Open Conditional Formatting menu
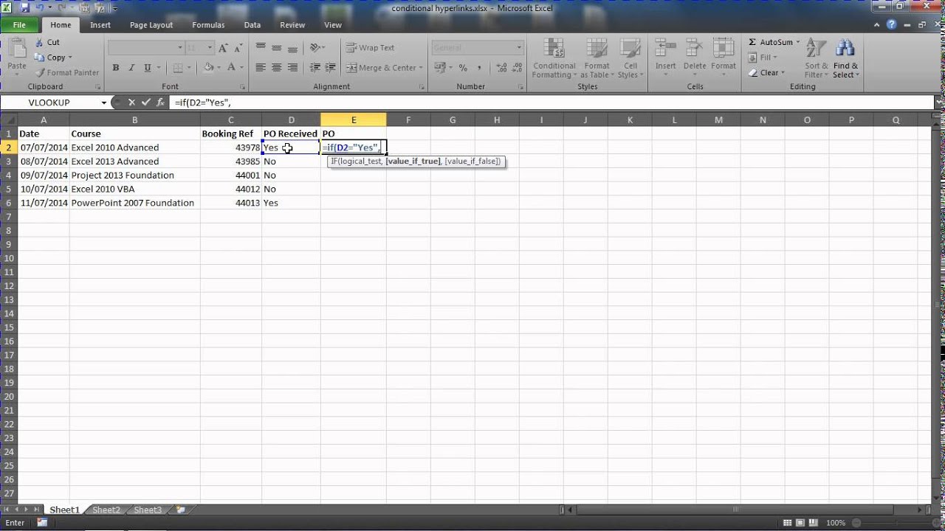 click(554, 58)
